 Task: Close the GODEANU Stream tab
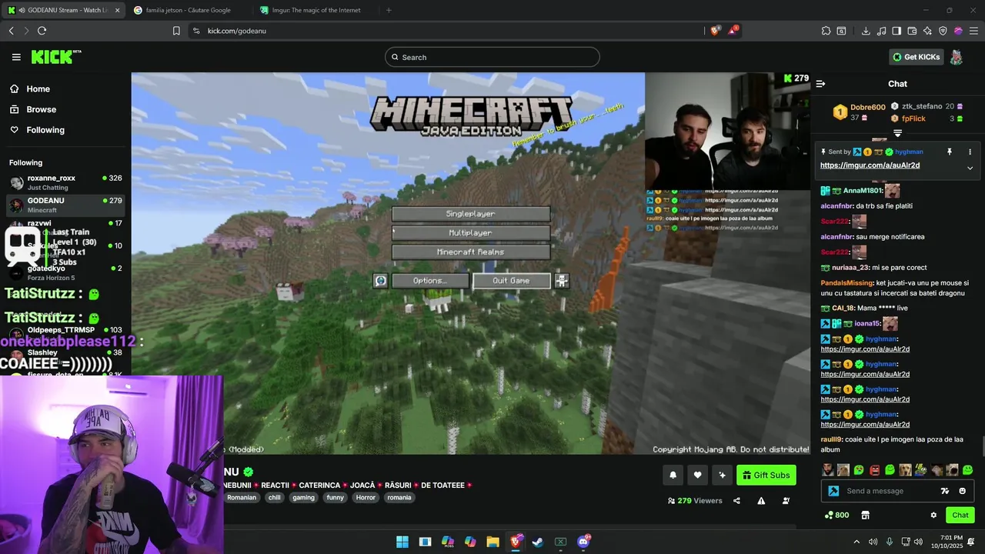(118, 10)
